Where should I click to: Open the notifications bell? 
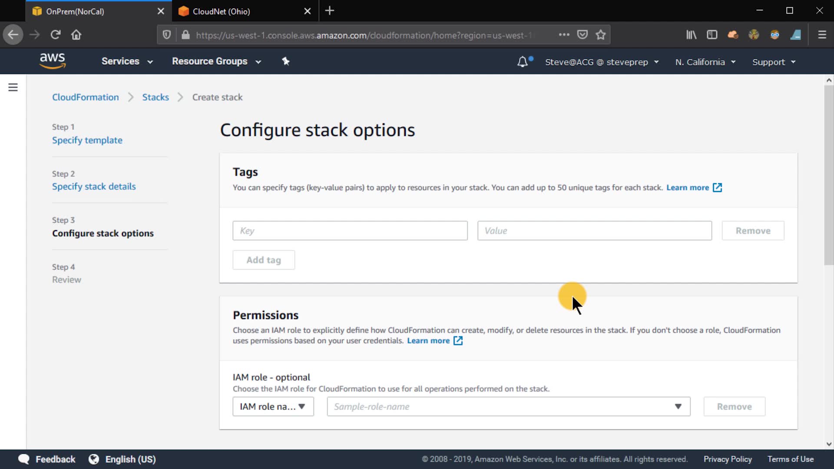click(x=523, y=62)
